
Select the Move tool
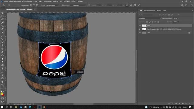(x=2, y=13)
